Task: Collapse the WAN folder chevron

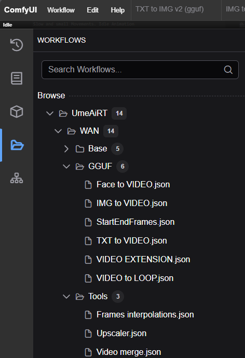Action: tap(58, 131)
